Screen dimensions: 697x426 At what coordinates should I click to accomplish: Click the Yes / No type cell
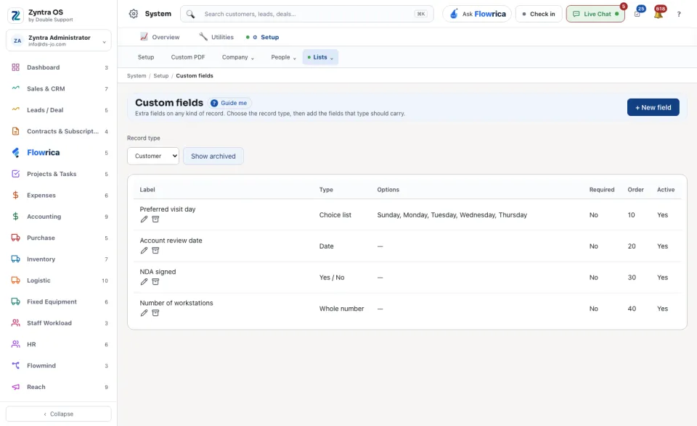click(x=332, y=277)
